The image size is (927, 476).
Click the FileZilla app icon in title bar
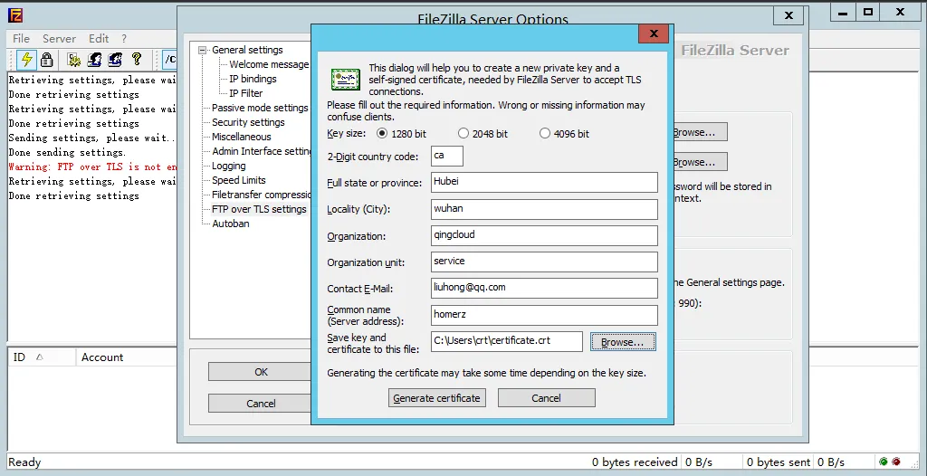(14, 14)
